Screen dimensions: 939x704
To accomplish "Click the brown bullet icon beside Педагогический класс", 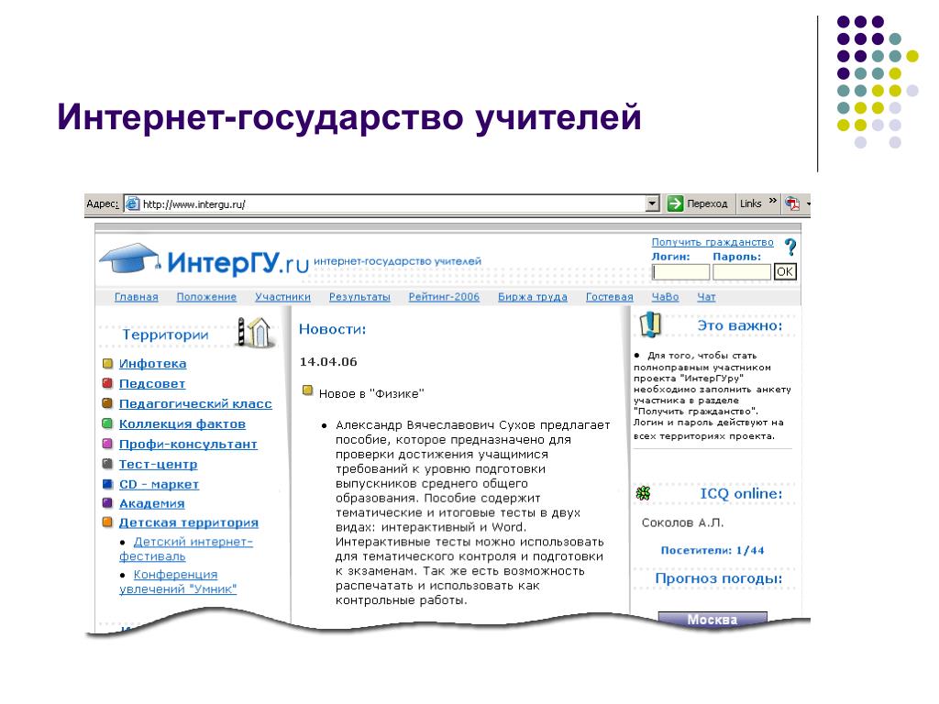I will tap(108, 403).
